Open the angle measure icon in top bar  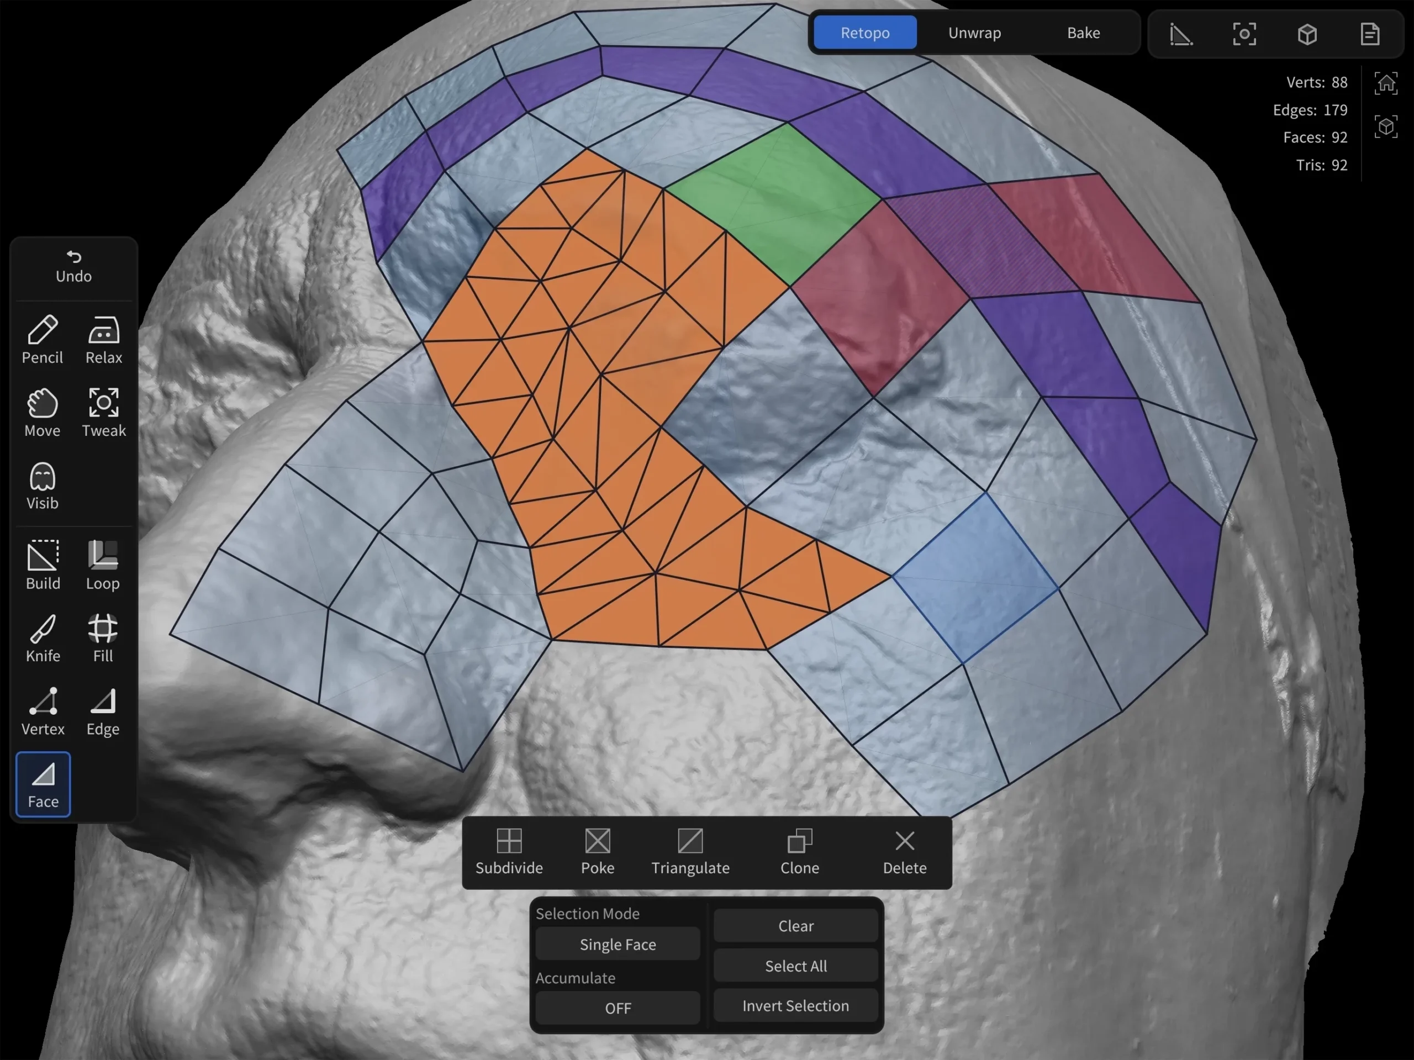coord(1181,34)
